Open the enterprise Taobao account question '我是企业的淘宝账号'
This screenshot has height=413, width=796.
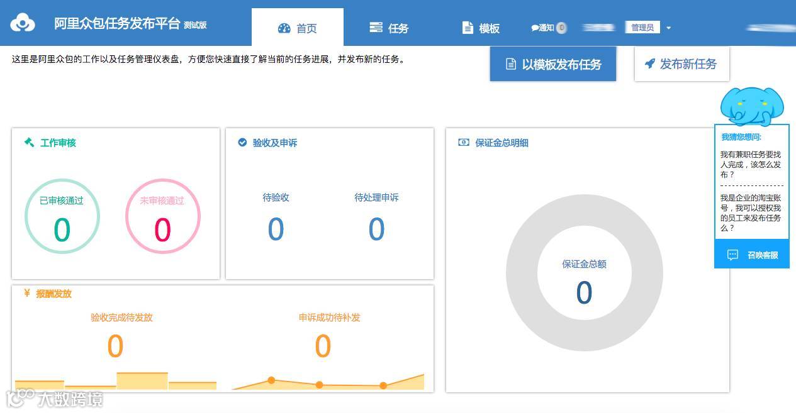point(751,212)
